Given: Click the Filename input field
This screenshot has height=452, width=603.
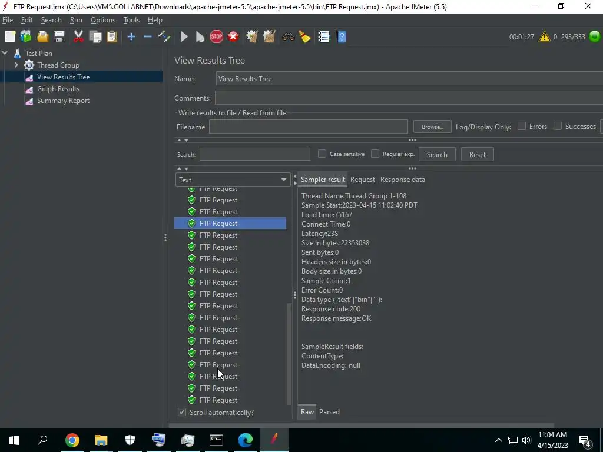Looking at the screenshot, I should pyautogui.click(x=309, y=127).
